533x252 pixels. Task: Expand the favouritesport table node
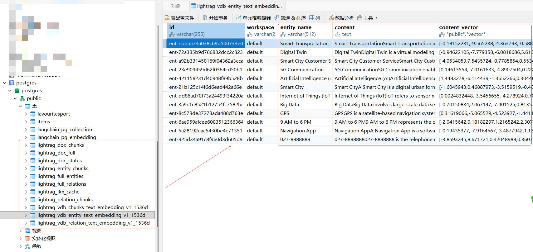tap(26, 114)
